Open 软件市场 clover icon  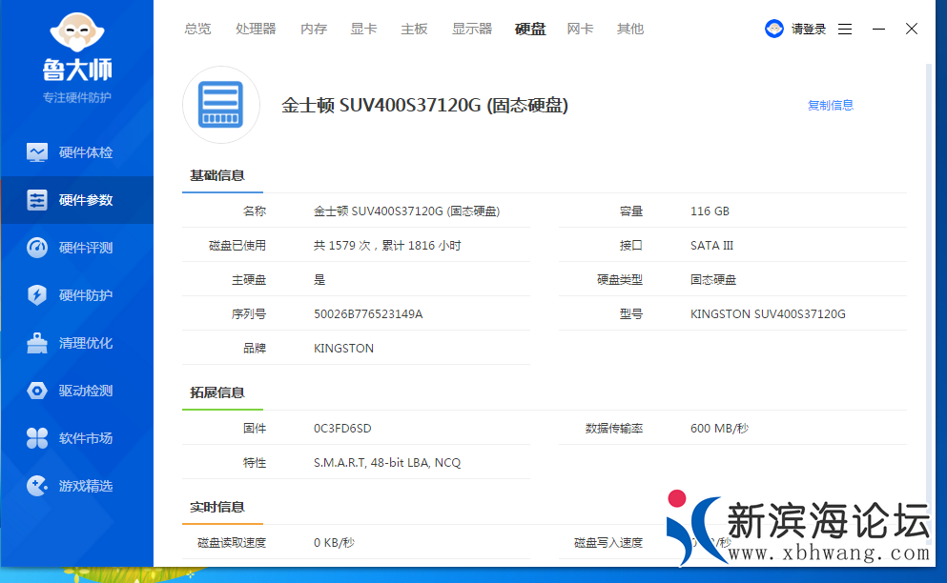[x=37, y=438]
